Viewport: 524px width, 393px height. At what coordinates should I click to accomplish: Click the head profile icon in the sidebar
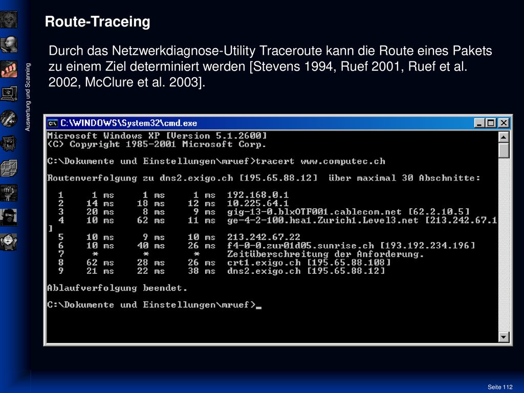point(9,45)
